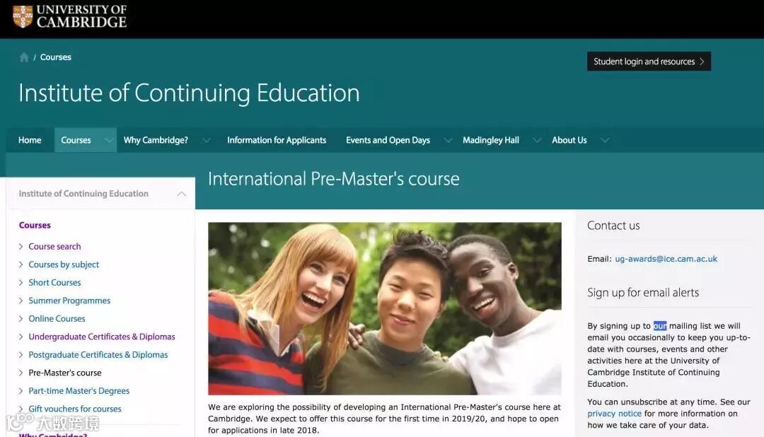This screenshot has height=437, width=764.
Task: Open Pre-Master's course sidebar link
Action: (65, 373)
